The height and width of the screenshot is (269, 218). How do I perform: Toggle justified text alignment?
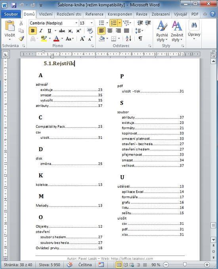(x=126, y=31)
